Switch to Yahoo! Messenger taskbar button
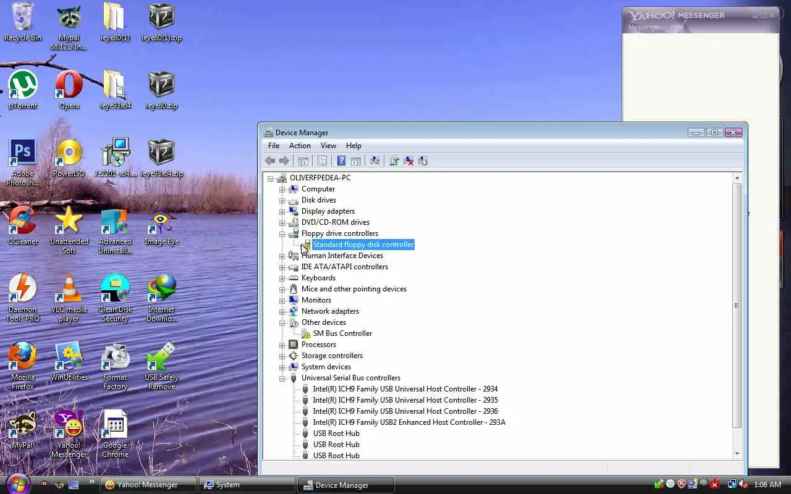791x494 pixels. pyautogui.click(x=148, y=485)
